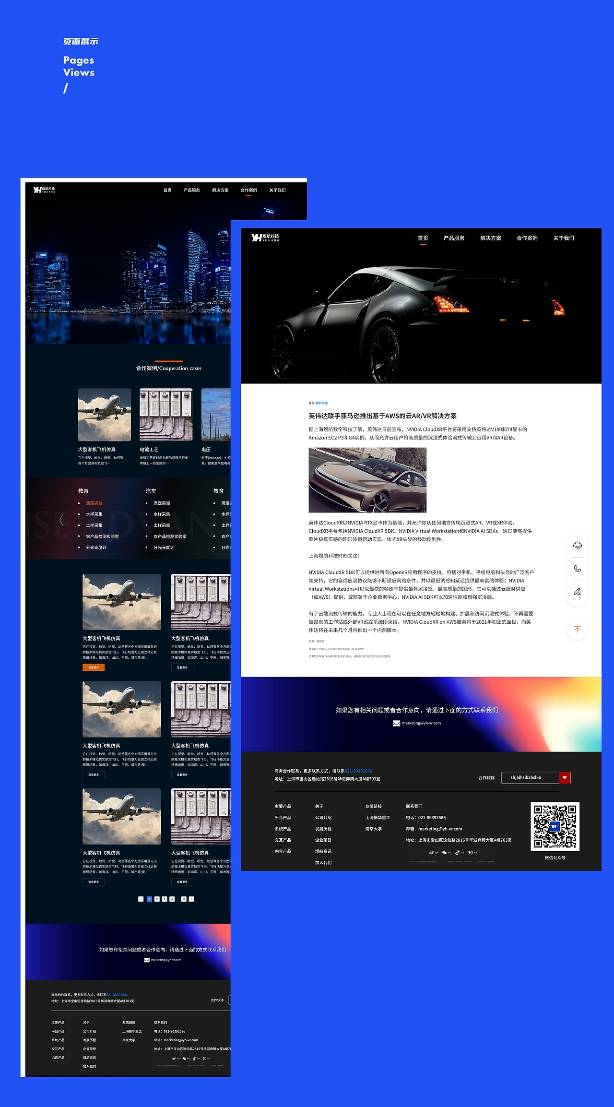
Task: Open Weibo icon in the cases page footer
Action: click(x=175, y=1059)
